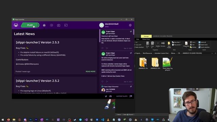217x122 pixels.
Task: Open Twitter icon in Slippi footer
Action: 106,96
